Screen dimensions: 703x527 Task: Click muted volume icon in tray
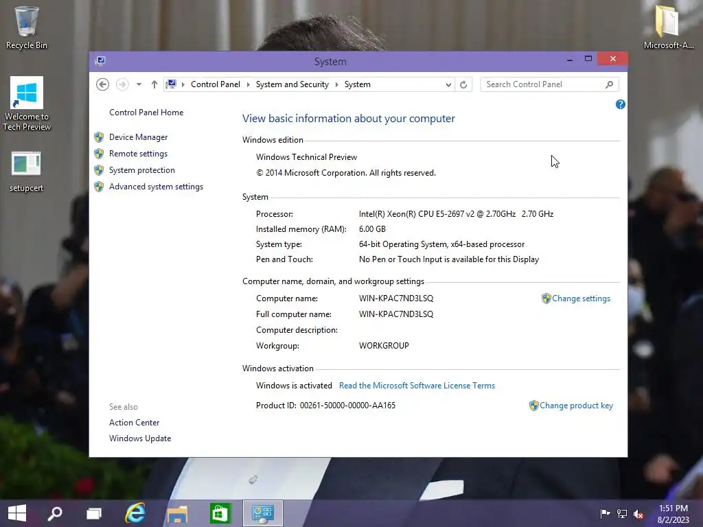[638, 513]
